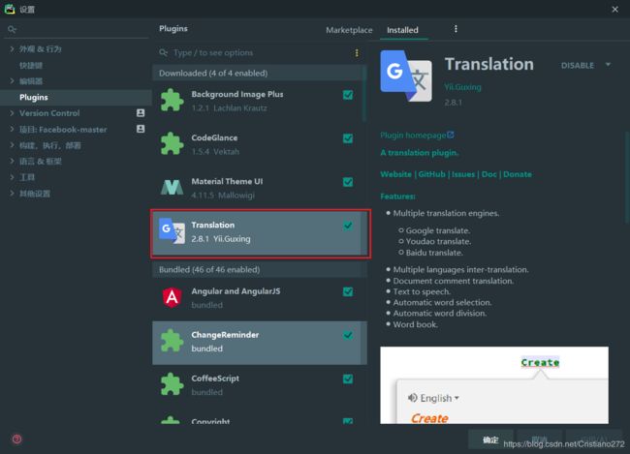Open the Yii.Guxing author link
The height and width of the screenshot is (454, 630).
tap(462, 87)
